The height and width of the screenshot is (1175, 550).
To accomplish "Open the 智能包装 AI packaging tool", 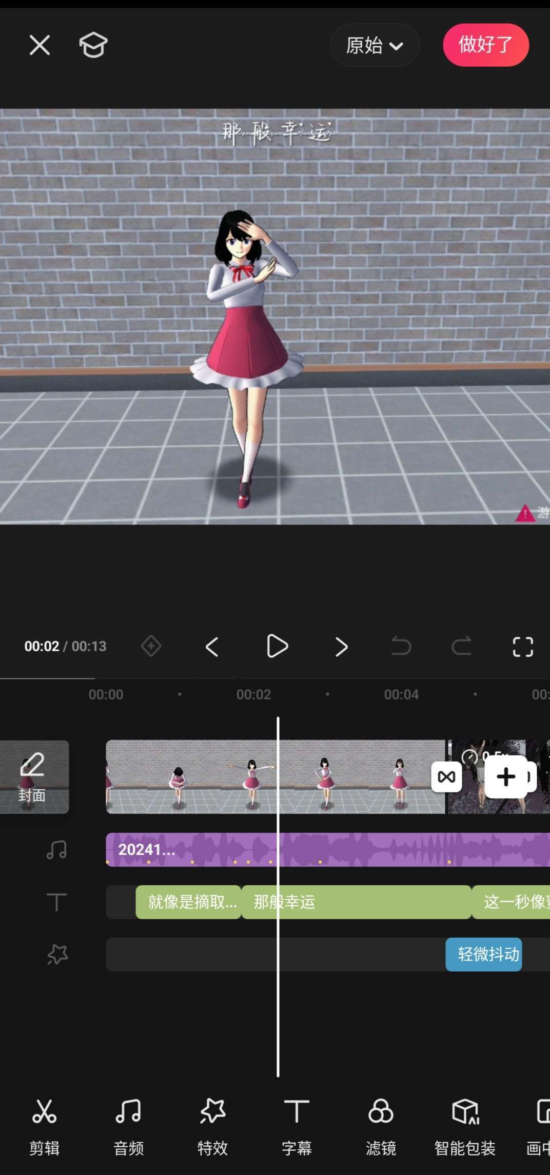I will 465,1126.
